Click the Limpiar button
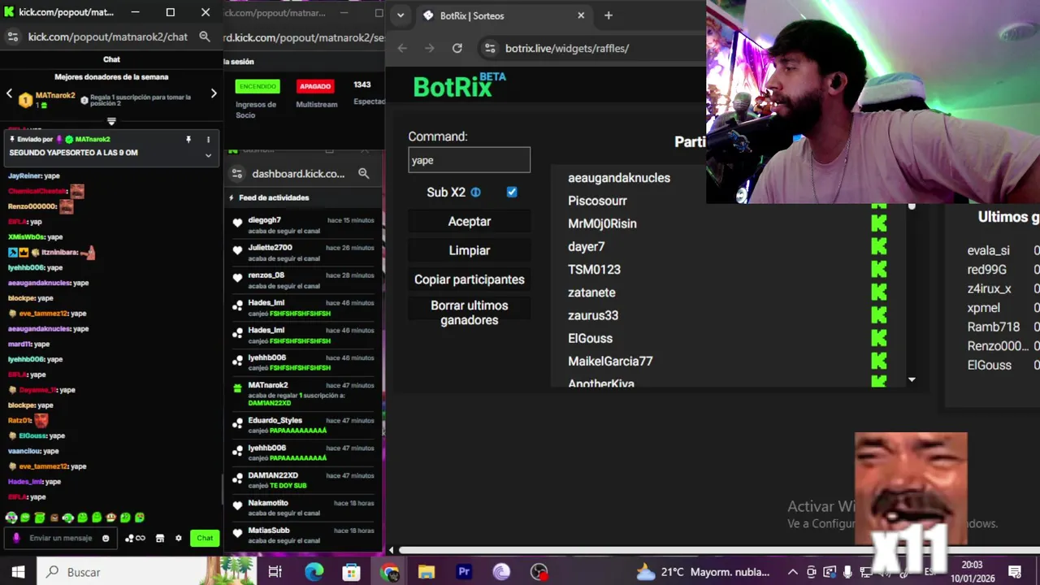 pyautogui.click(x=470, y=250)
